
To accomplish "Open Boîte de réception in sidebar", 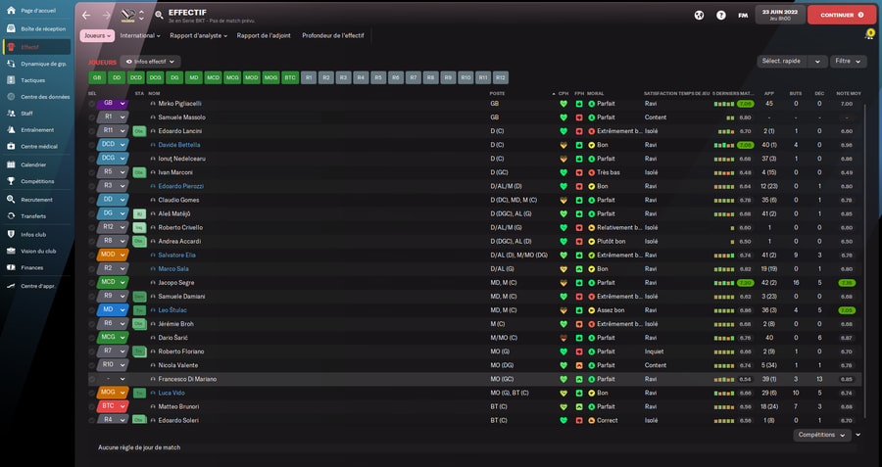I will pyautogui.click(x=36, y=28).
